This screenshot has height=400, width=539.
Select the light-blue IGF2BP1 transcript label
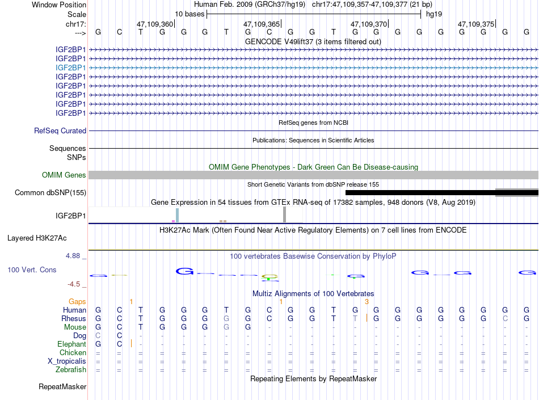coord(70,68)
